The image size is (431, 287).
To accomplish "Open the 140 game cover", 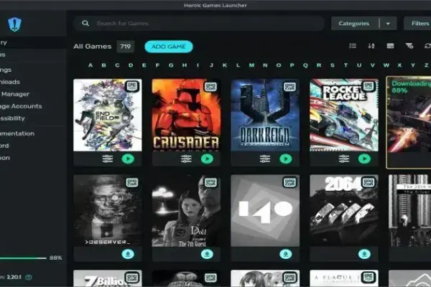I will tap(265, 211).
